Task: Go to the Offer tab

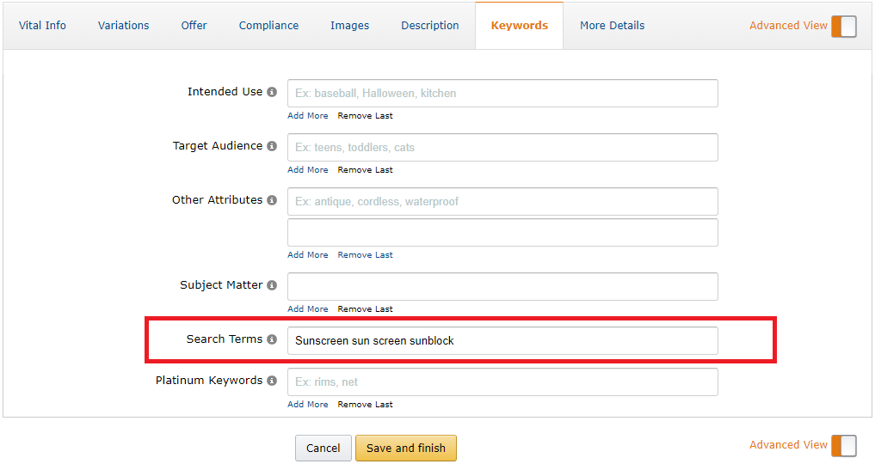Action: point(194,26)
